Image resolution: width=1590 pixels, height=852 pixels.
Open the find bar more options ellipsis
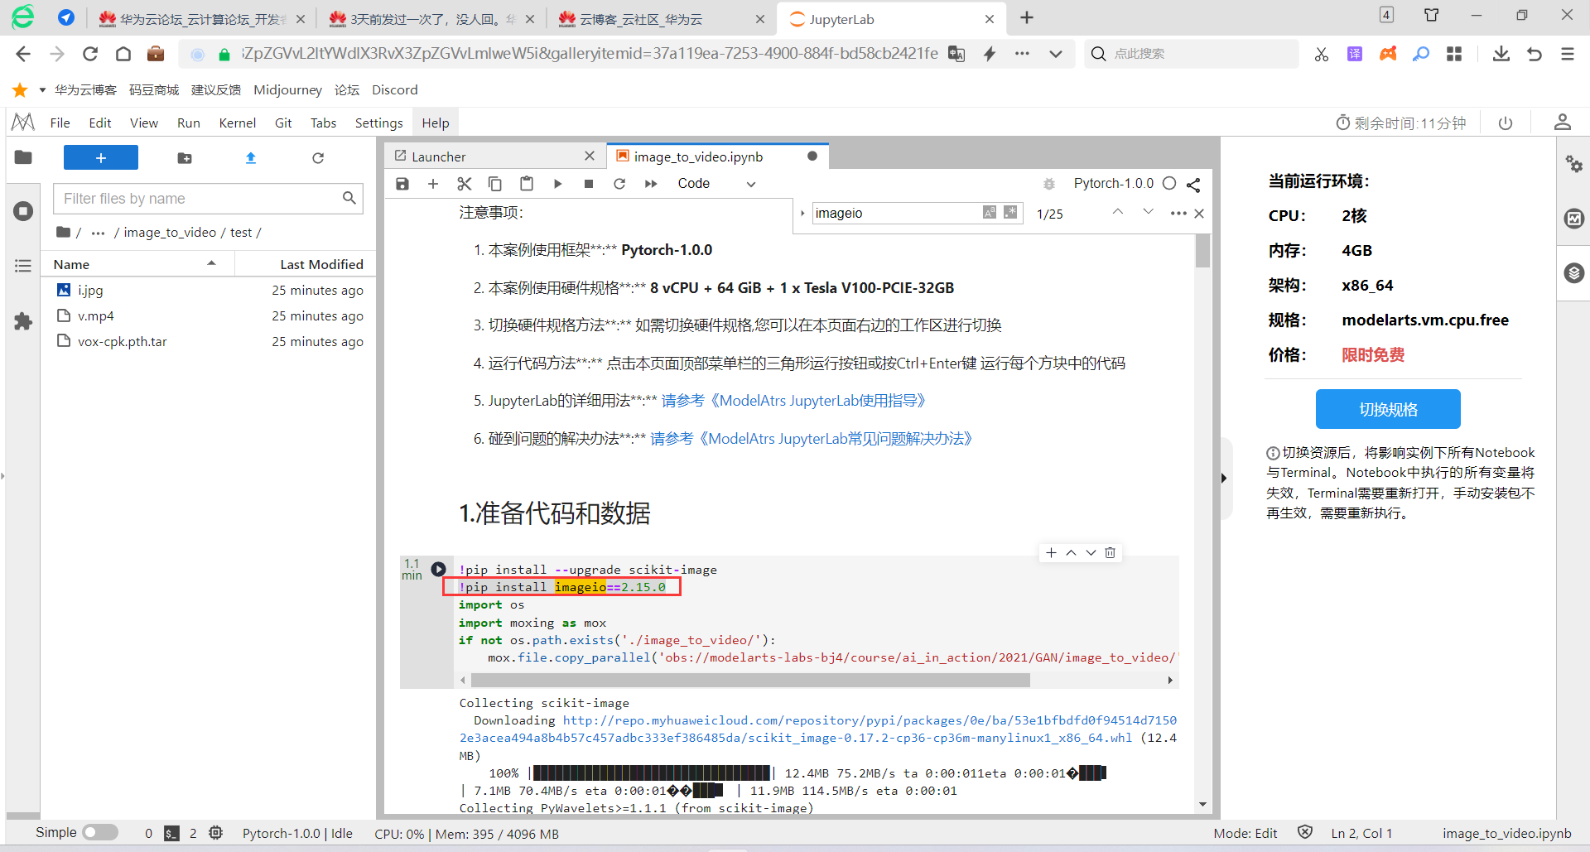click(1178, 214)
